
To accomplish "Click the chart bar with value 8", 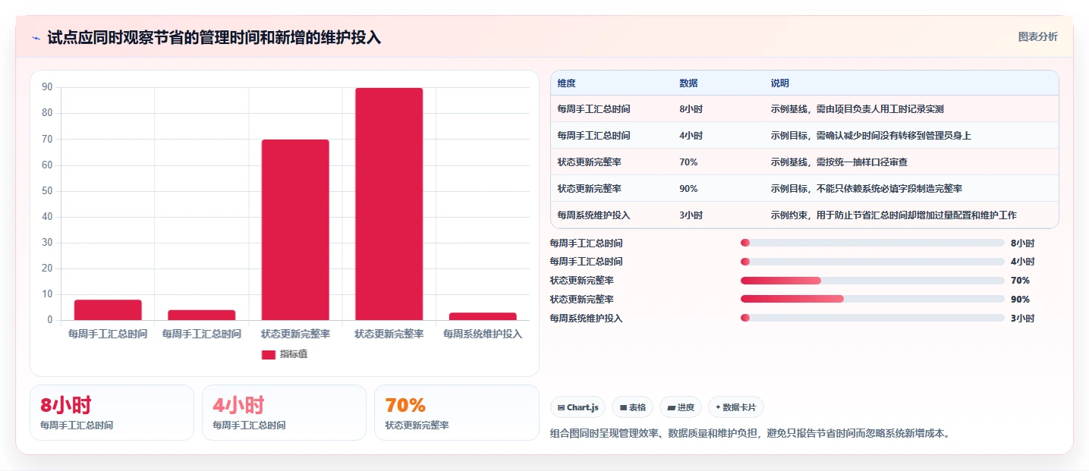I will 108,309.
